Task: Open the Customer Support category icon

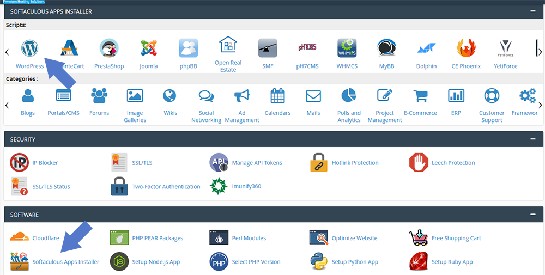Action: tap(492, 95)
